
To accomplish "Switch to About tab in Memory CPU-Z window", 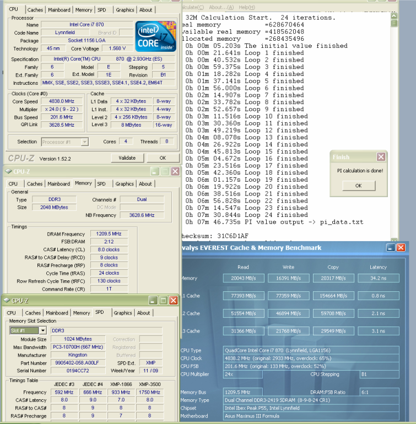I will (145, 184).
